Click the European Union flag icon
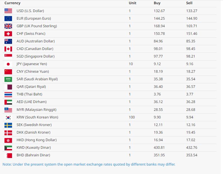The height and width of the screenshot is (174, 223). tap(8, 19)
